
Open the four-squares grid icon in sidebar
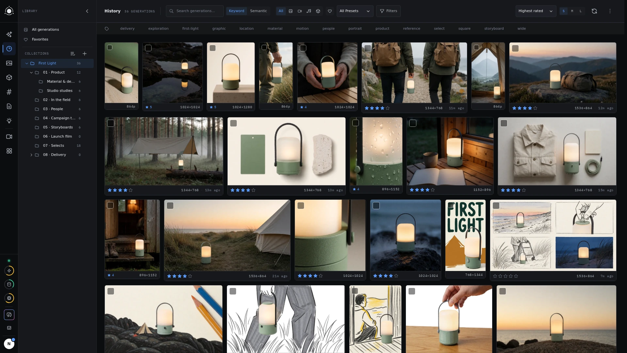click(9, 151)
